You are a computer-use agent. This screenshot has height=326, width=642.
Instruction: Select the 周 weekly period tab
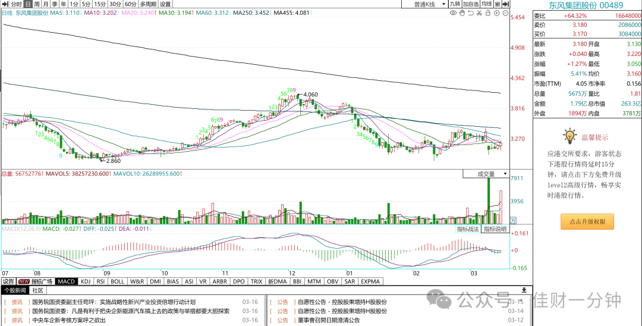[36, 4]
